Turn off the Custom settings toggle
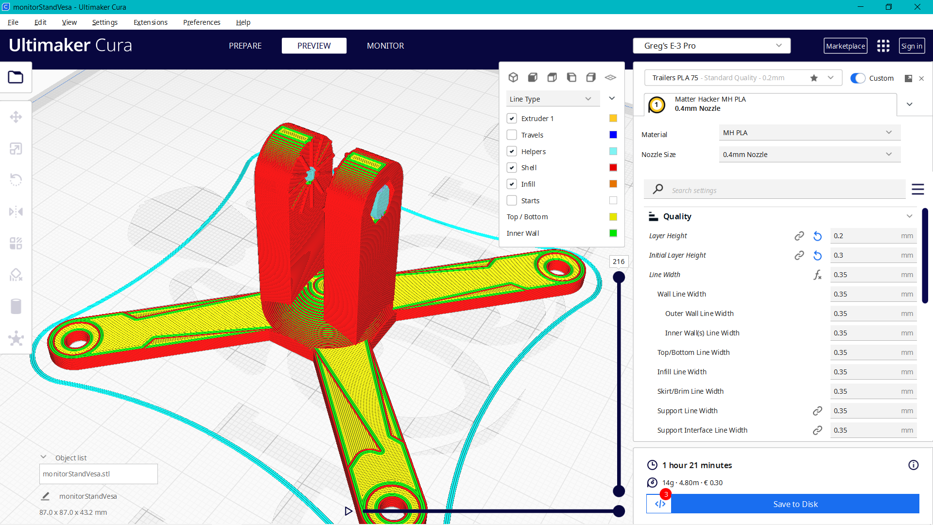 (x=858, y=78)
